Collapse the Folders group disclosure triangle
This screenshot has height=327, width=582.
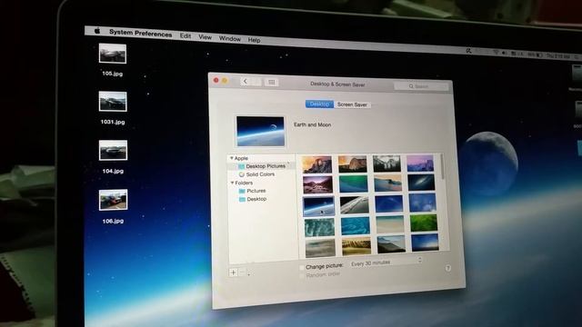(233, 183)
